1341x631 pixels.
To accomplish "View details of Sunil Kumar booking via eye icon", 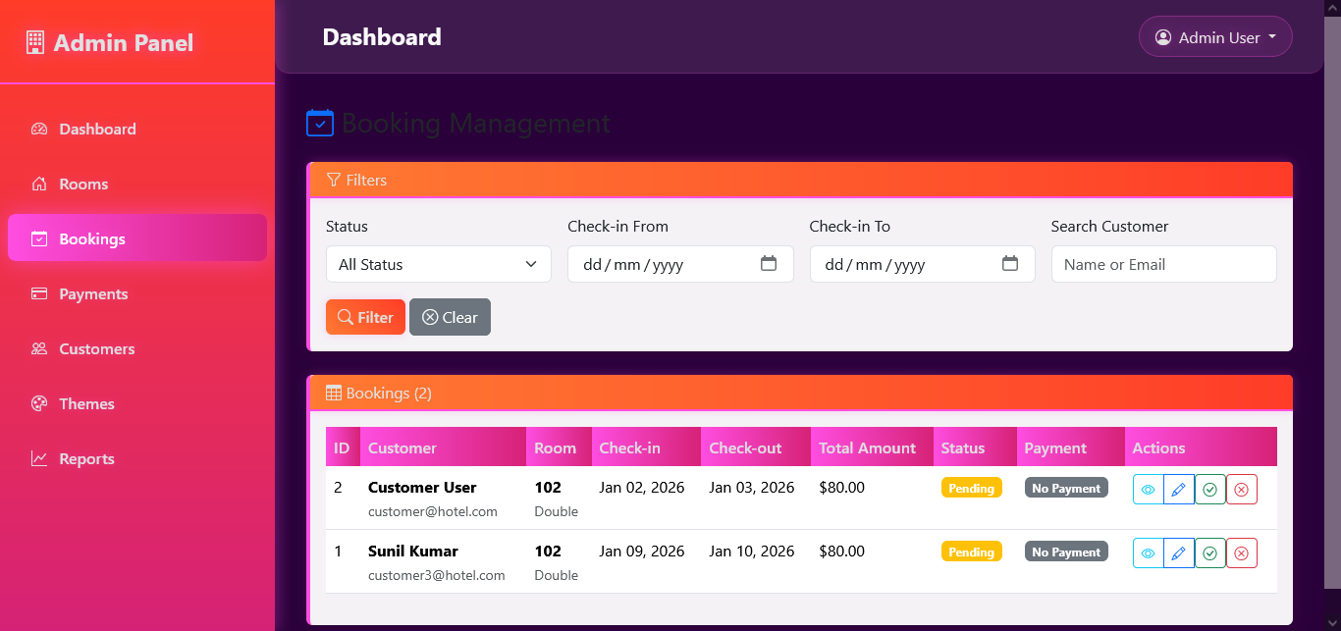I will pos(1148,553).
